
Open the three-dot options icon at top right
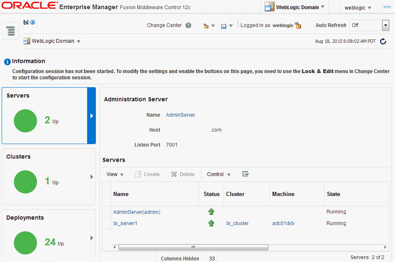coord(387,7)
